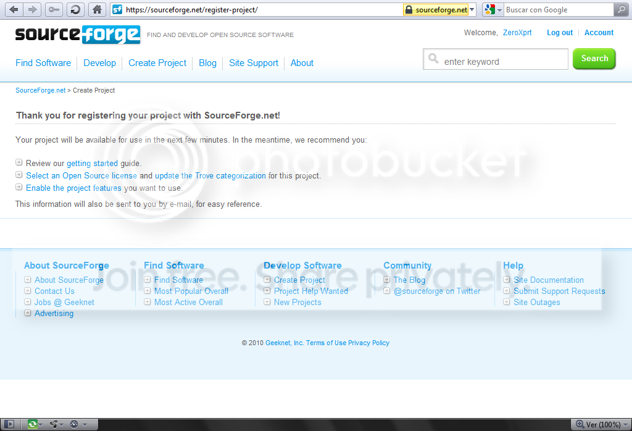Click the green Search button
The height and width of the screenshot is (431, 632).
594,59
